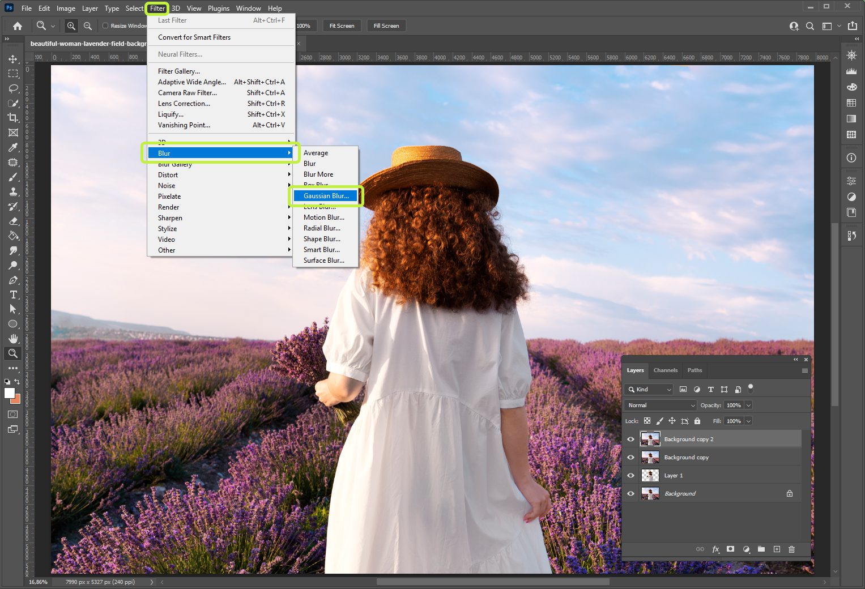Select the Rectangular Marquee tool
Viewport: 865px width, 589px height.
13,74
